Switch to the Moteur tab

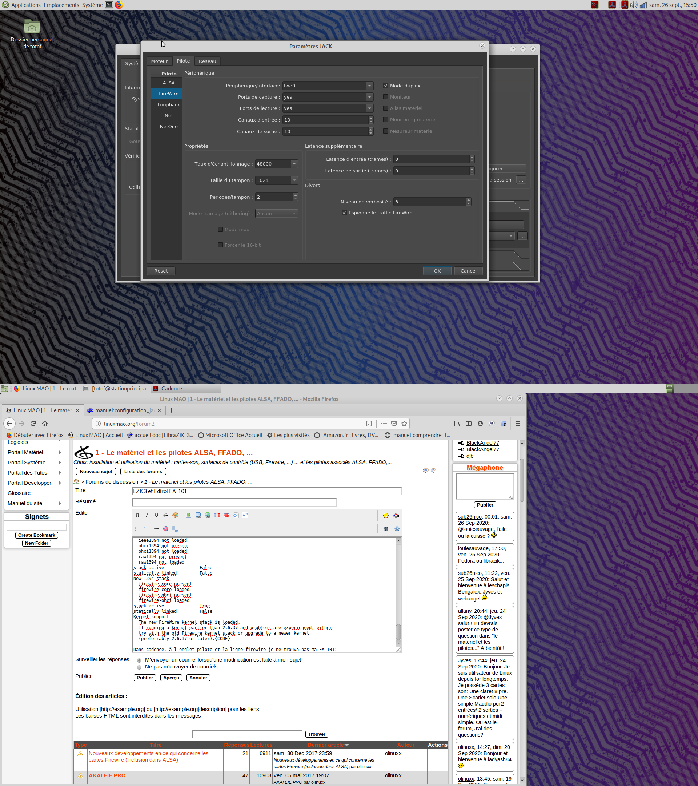pos(159,61)
